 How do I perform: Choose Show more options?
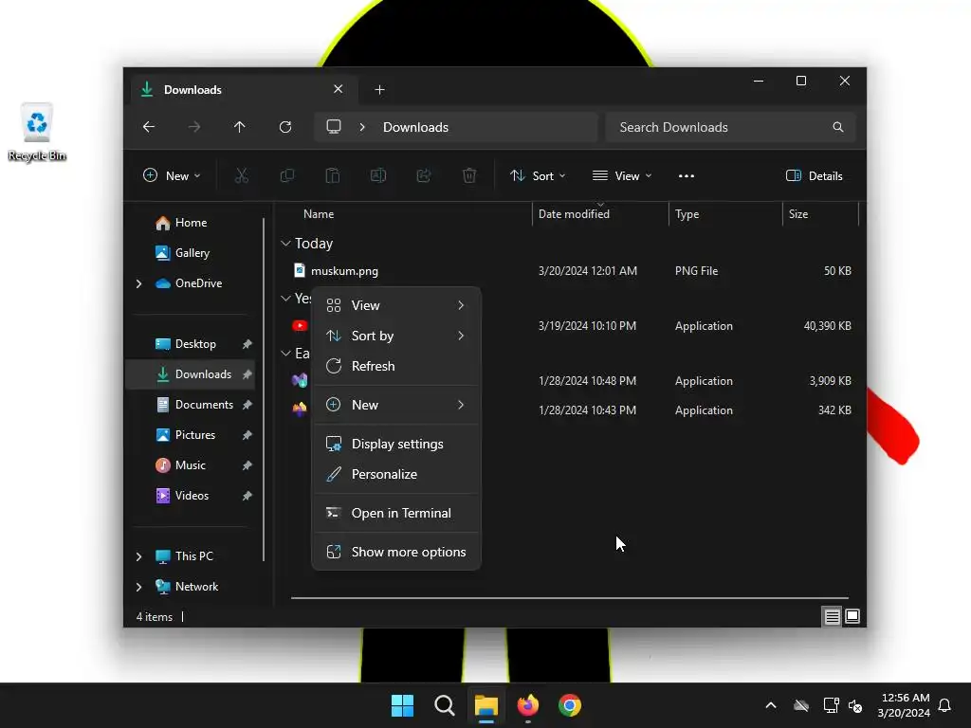pyautogui.click(x=396, y=553)
